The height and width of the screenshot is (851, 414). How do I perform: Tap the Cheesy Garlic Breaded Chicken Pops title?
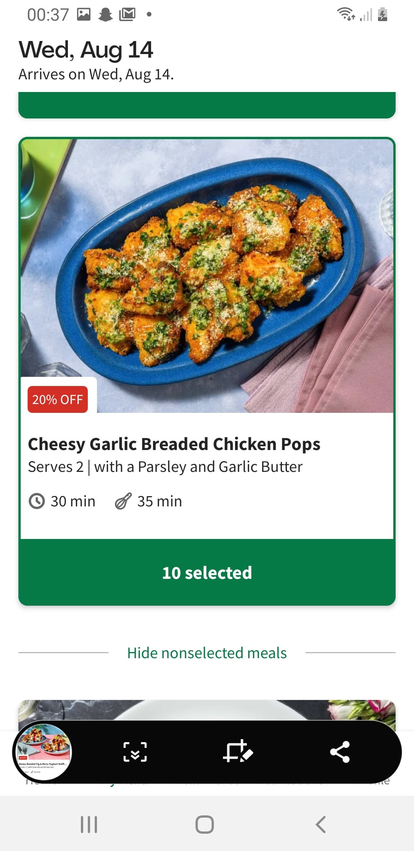click(174, 444)
